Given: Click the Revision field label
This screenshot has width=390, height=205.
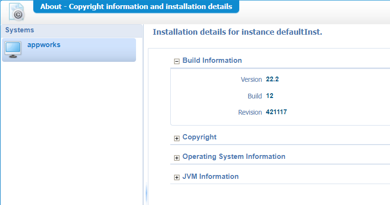Looking at the screenshot, I should click(x=250, y=112).
